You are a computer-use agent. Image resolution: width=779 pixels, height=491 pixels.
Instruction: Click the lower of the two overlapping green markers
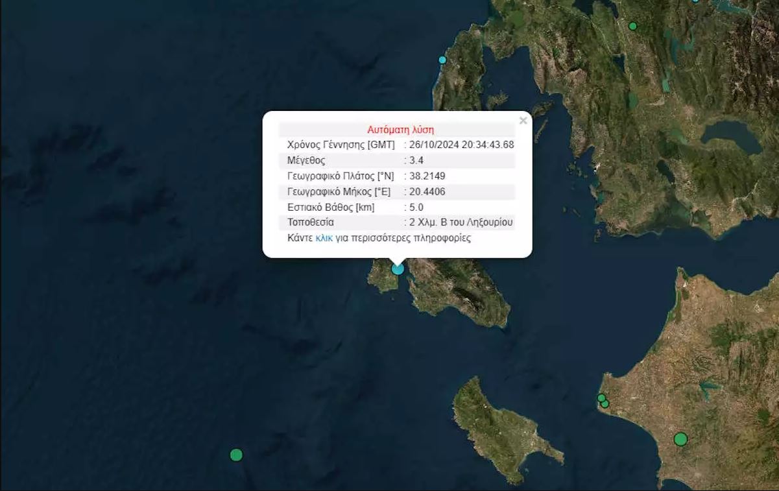pos(606,404)
